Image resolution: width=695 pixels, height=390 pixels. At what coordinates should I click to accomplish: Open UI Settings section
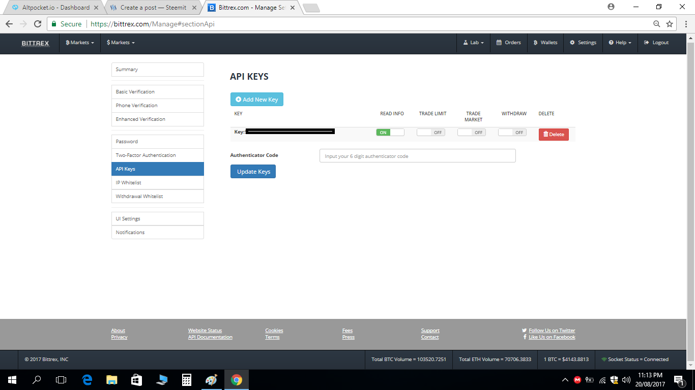158,219
